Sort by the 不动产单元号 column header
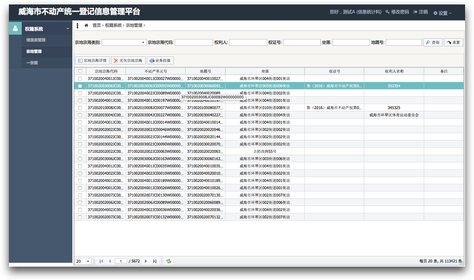The width and height of the screenshot is (474, 280). pyautogui.click(x=155, y=71)
